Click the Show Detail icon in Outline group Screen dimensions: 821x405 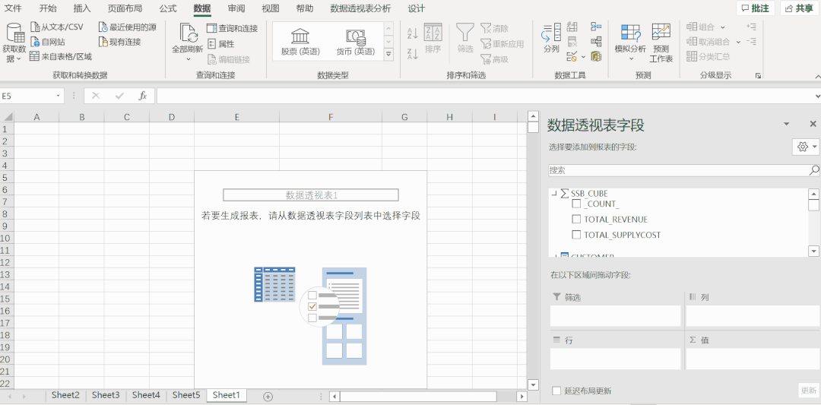[751, 27]
